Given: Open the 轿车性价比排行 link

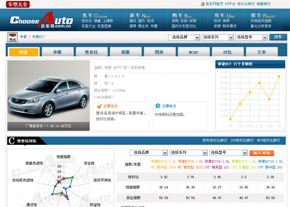Looking at the screenshot, I should pos(215,140).
